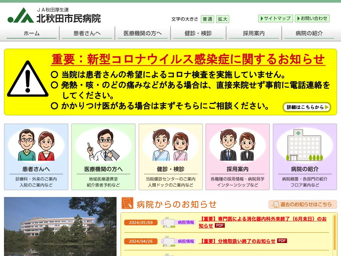Image resolution: width=341 pixels, height=256 pixels.
Task: Select 医療機関の方へ in navigation bar
Action: 143,33
